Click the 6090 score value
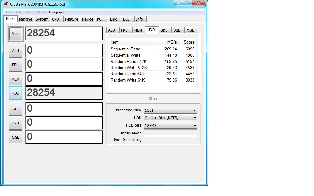314x196 pixels. [190, 49]
